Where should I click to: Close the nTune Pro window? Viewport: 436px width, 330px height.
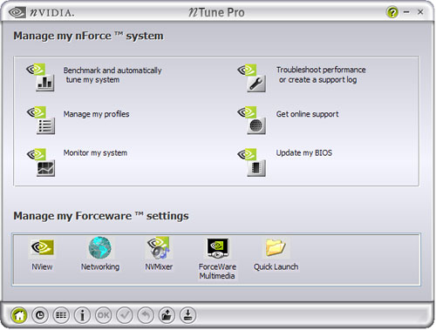pos(420,12)
